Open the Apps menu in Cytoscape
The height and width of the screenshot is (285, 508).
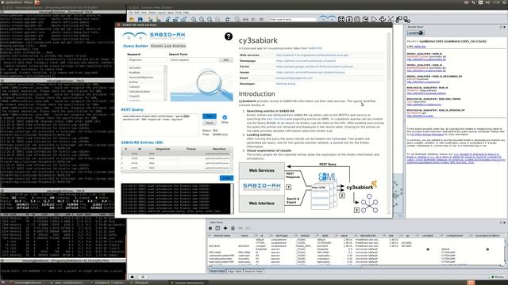(171, 13)
